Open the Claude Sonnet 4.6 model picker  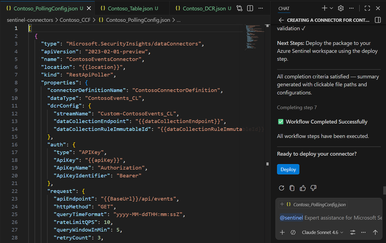323,233
